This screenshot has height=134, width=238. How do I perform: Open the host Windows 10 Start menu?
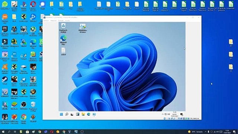click(x=3, y=132)
